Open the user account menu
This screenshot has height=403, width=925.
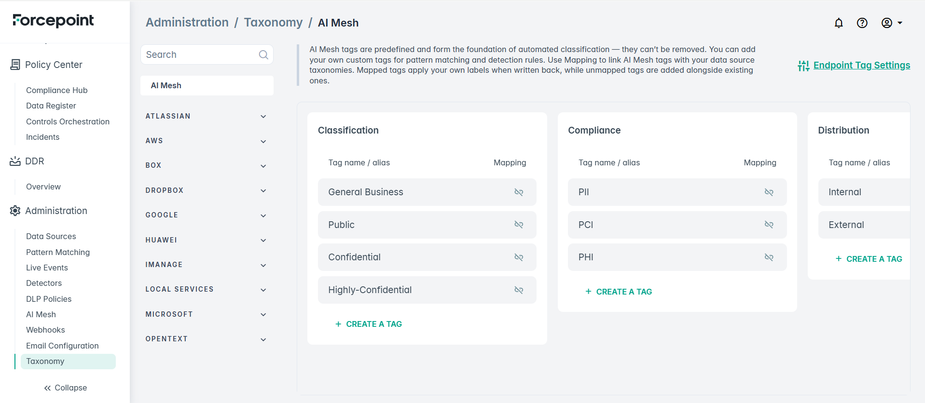891,23
